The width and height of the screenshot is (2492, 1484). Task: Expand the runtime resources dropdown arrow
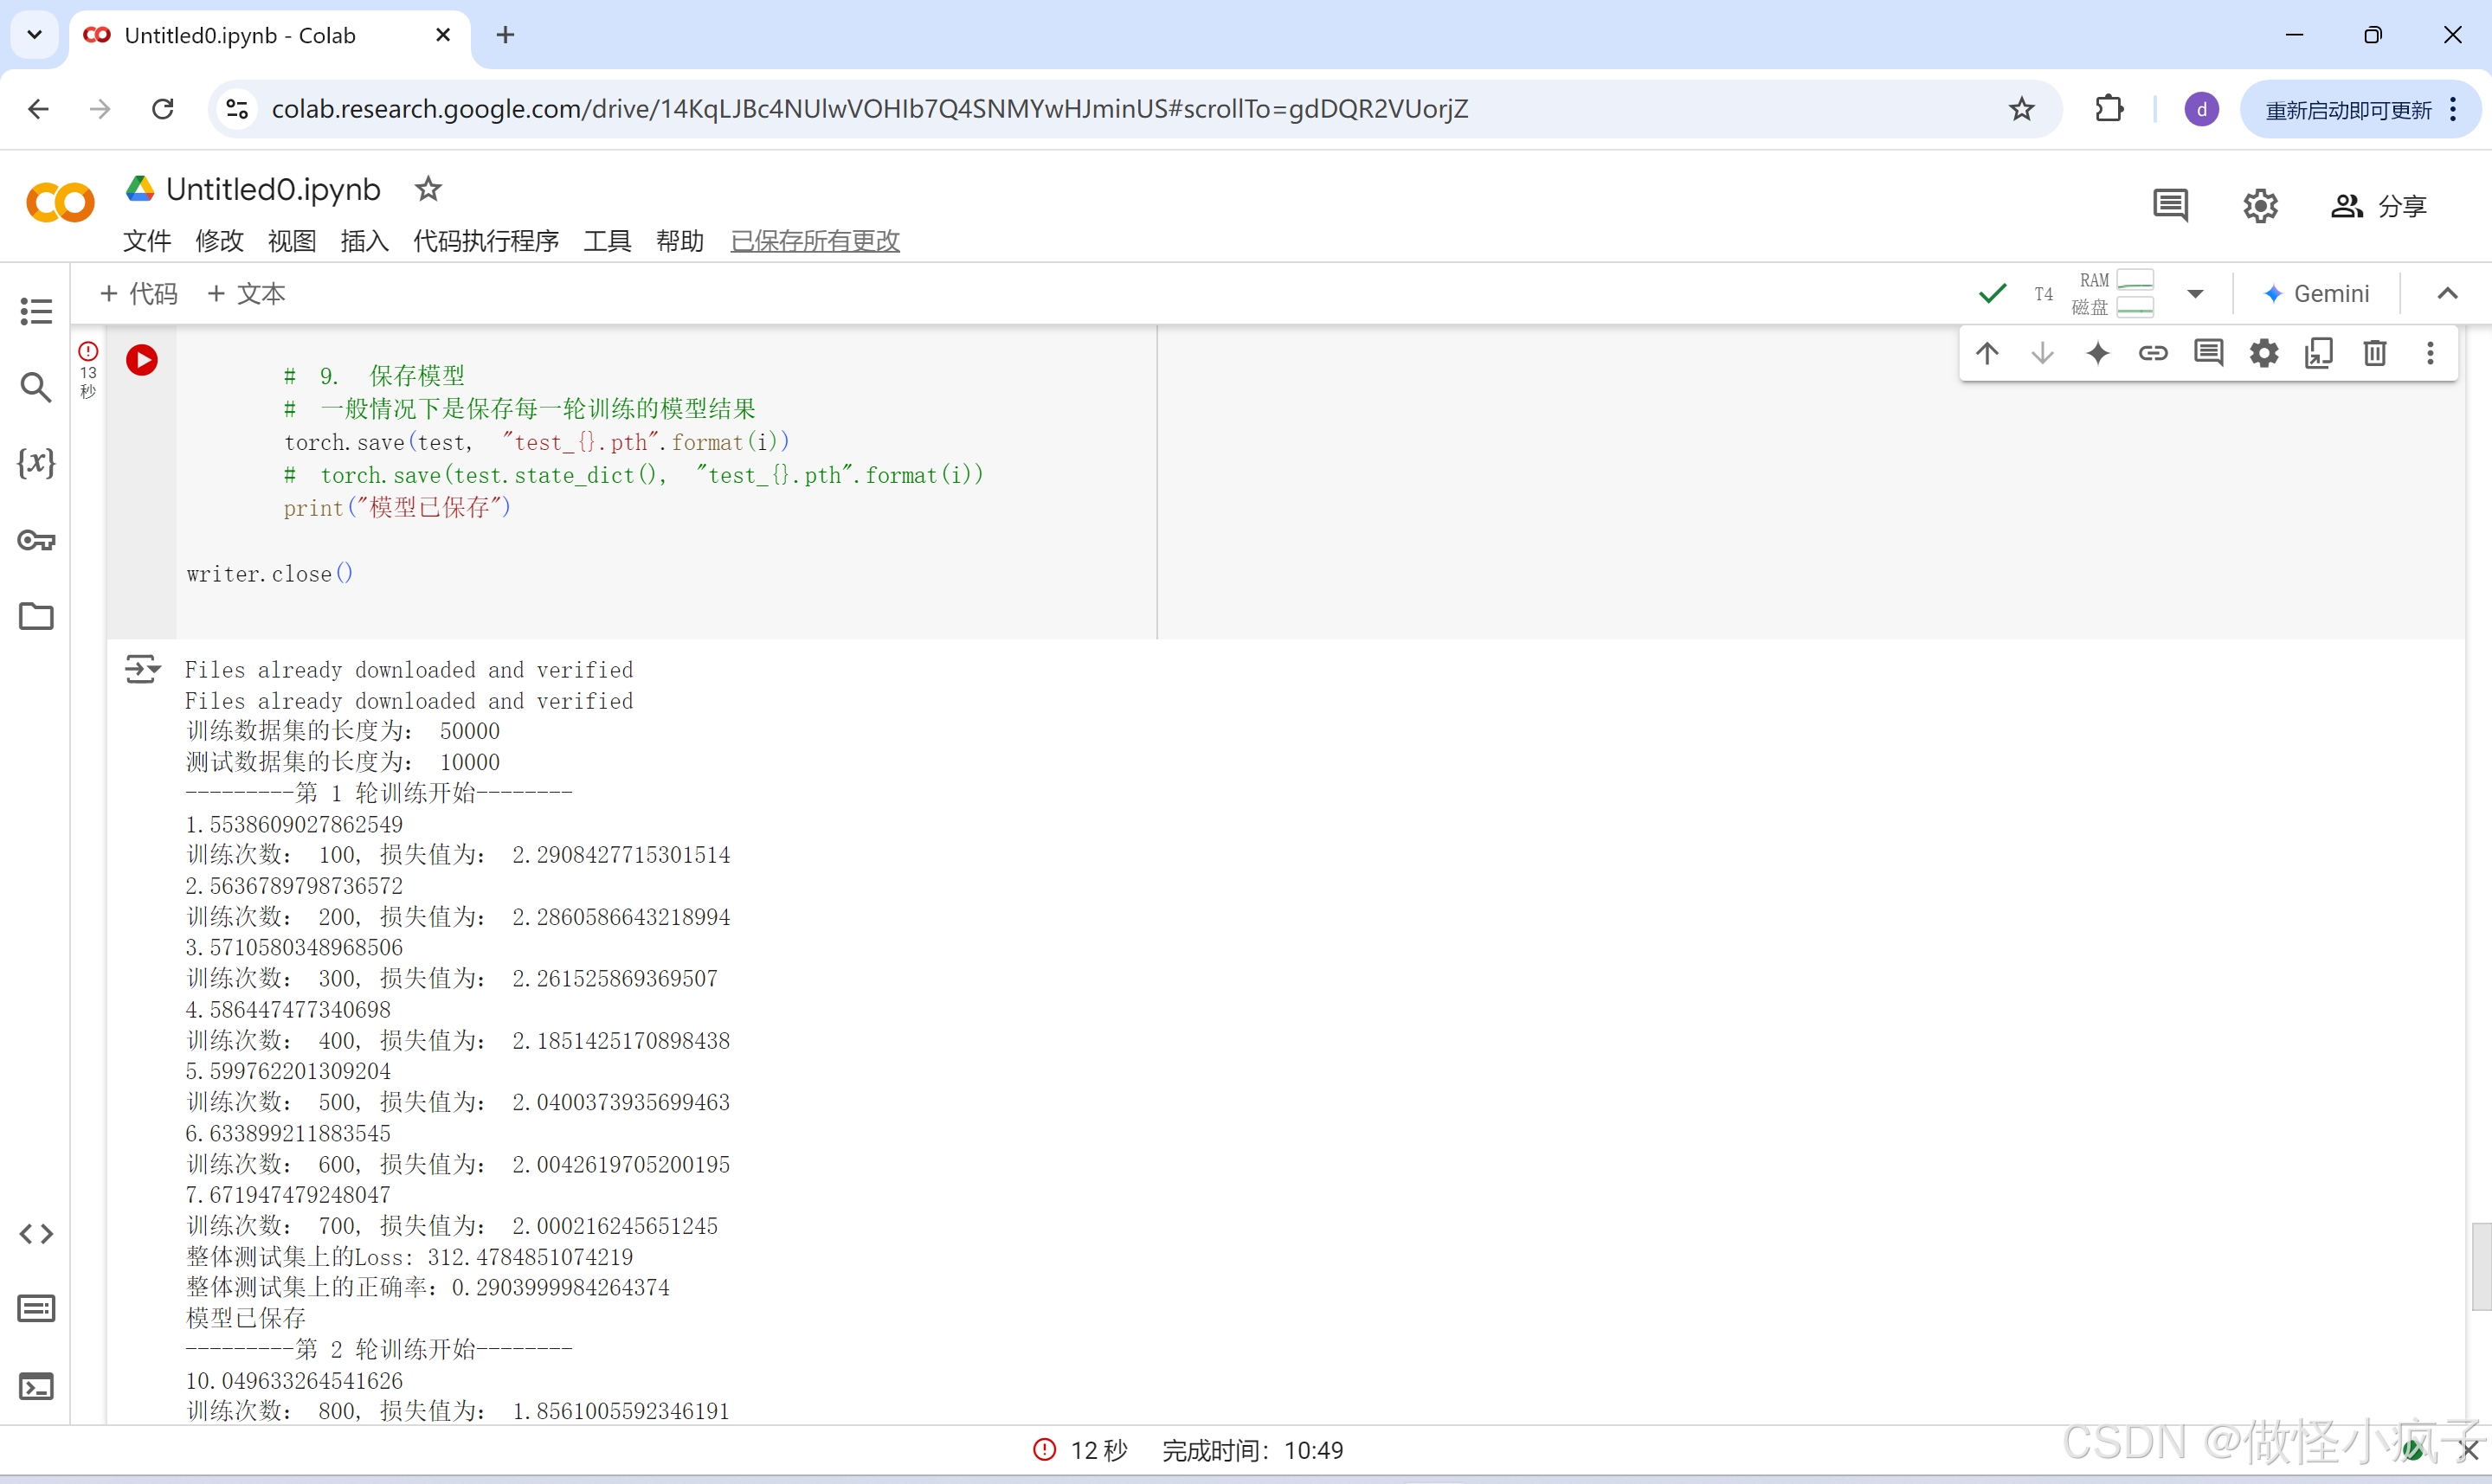2195,294
